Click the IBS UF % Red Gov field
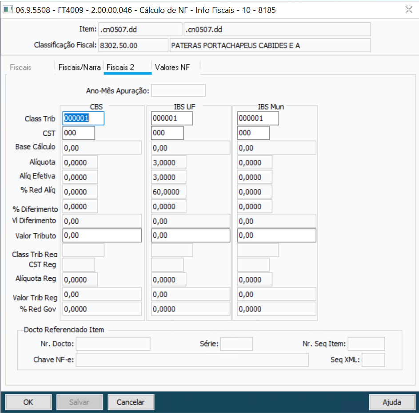 coord(191,309)
